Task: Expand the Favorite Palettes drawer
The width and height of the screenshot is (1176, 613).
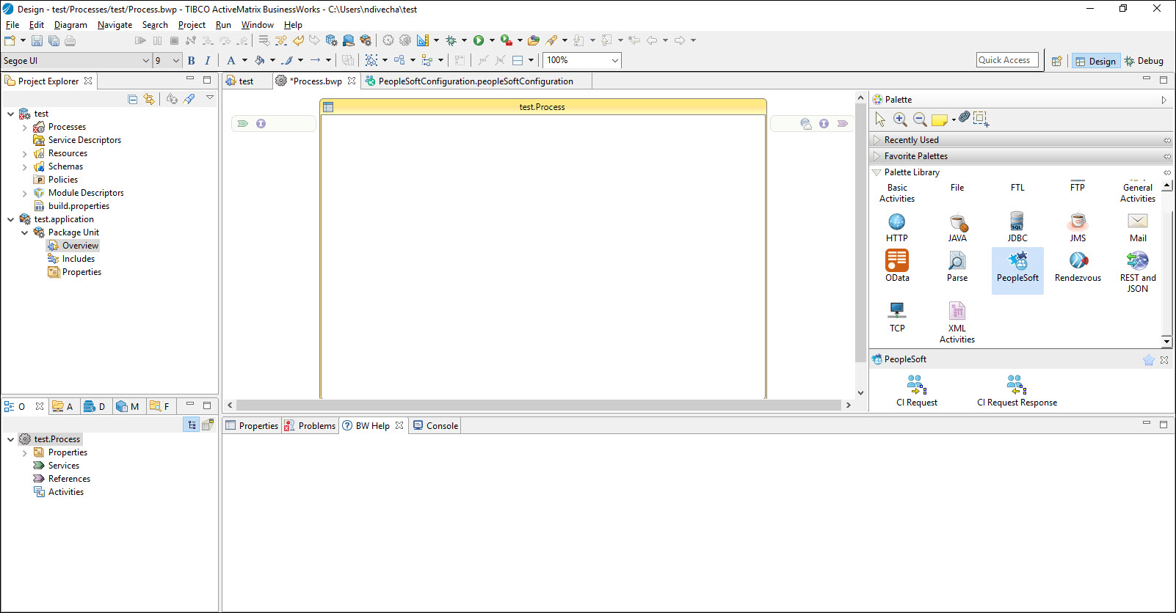Action: pyautogui.click(x=876, y=156)
